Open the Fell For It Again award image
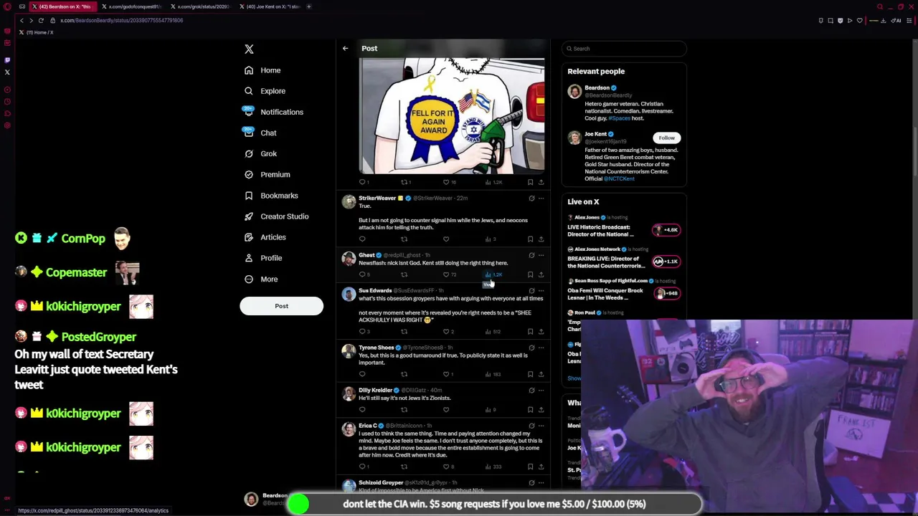Screen dimensions: 918x516 [452, 116]
